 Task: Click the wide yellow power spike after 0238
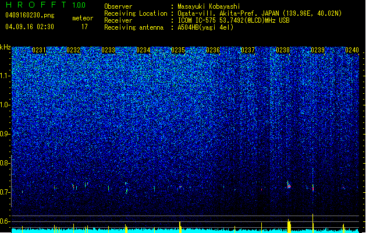(x=289, y=226)
